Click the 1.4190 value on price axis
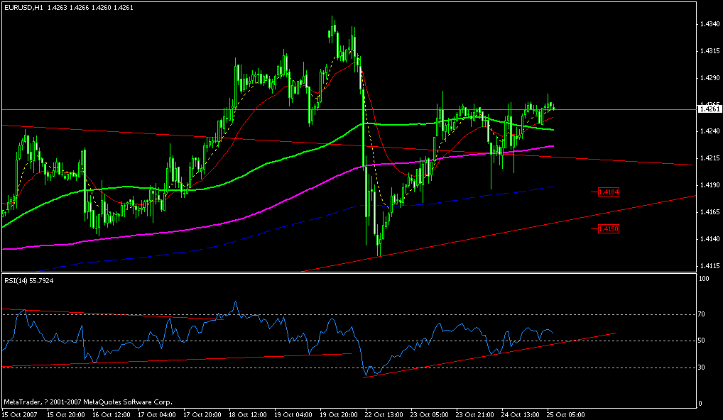Image resolution: width=723 pixels, height=420 pixels. click(x=709, y=185)
